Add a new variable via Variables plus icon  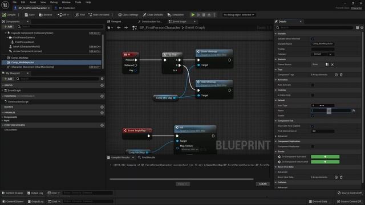(102, 113)
